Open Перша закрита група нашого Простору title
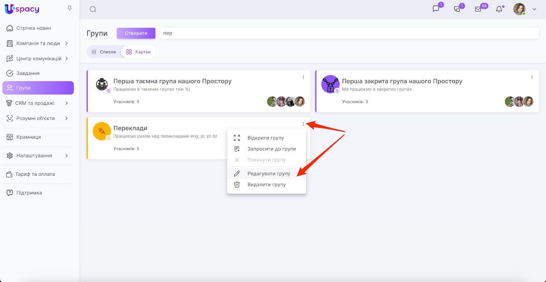This screenshot has height=282, width=546. click(x=402, y=81)
